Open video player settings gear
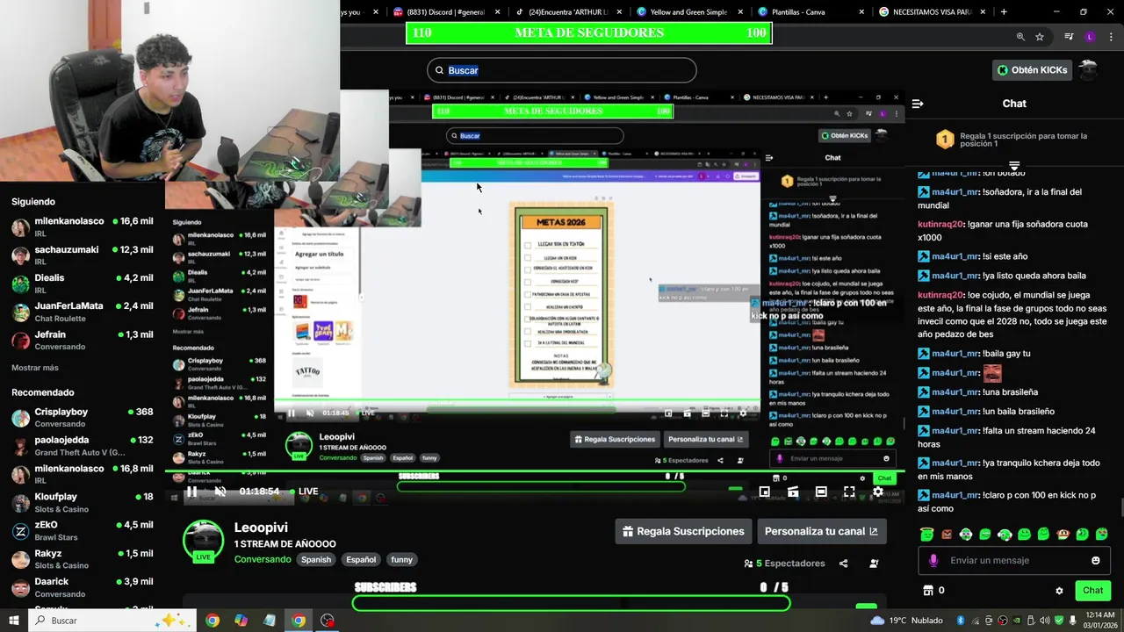Screen dimensions: 1124x632 pos(877,492)
